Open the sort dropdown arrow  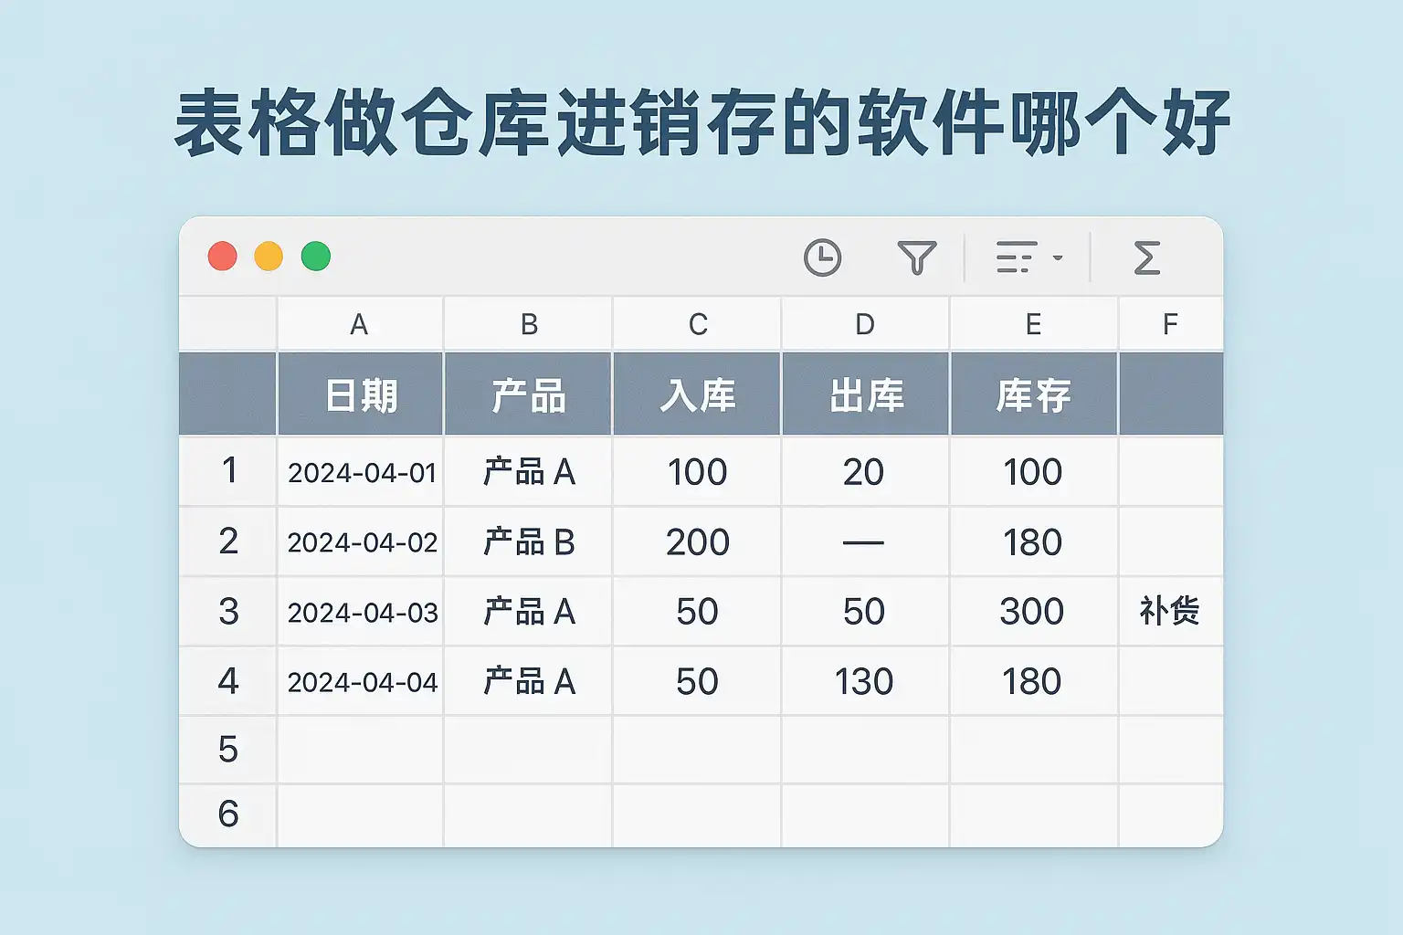coord(1058,257)
